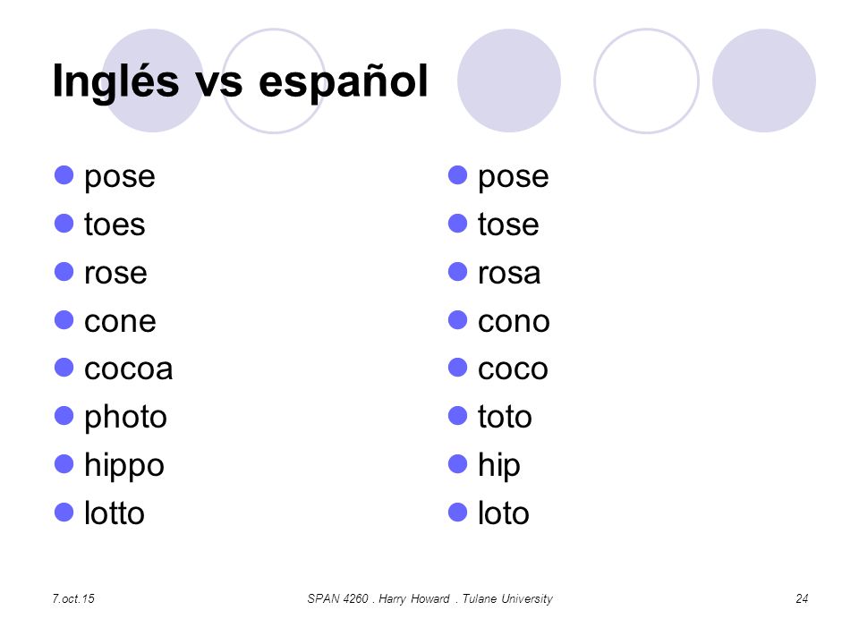
Task: Select the word "toes" in left column
Action: coord(115,225)
